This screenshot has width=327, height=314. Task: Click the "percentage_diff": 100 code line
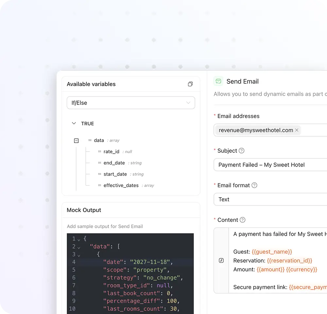click(141, 301)
